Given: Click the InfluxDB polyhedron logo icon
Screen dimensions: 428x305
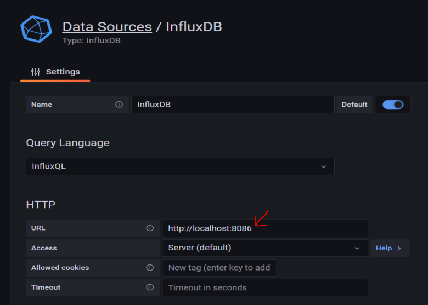Looking at the screenshot, I should pyautogui.click(x=36, y=29).
